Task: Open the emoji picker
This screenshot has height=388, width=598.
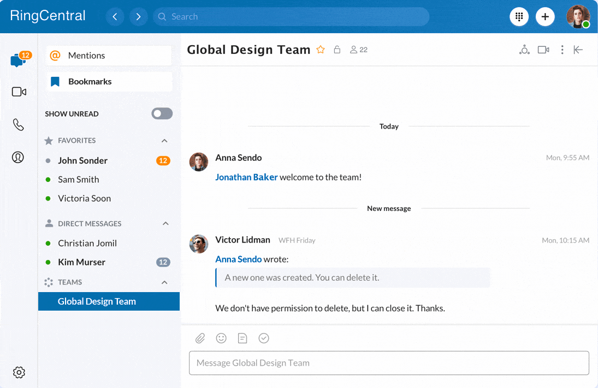Action: 221,338
